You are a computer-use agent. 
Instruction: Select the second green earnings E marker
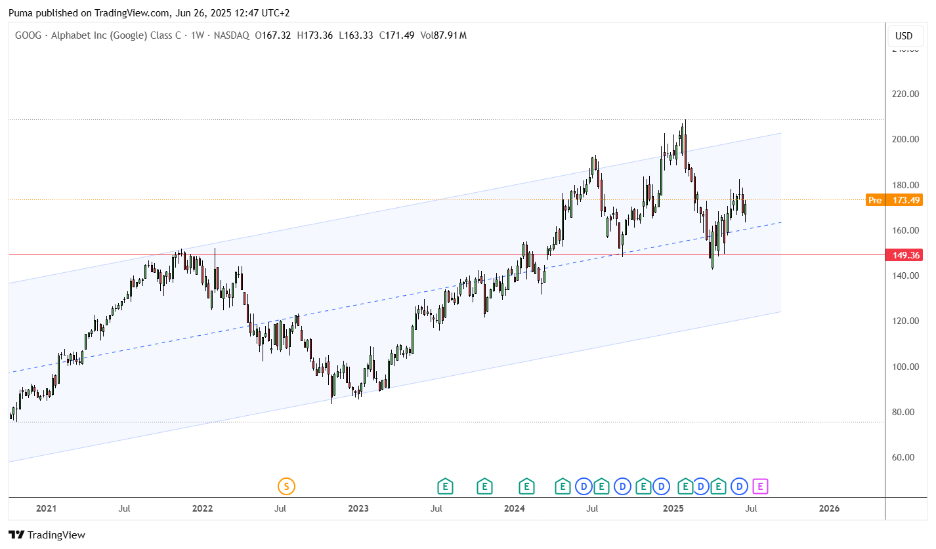click(x=484, y=486)
